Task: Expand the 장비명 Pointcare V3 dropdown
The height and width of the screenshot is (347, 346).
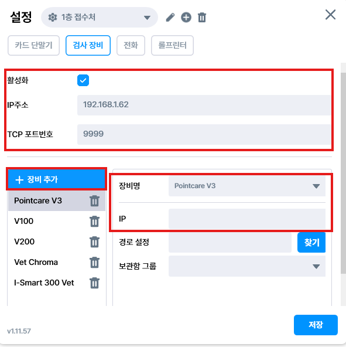Action: pos(247,186)
